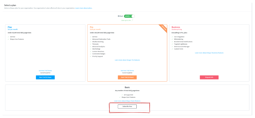
Task: Click the checkmark beside Whitelabeling
Action: [172, 39]
